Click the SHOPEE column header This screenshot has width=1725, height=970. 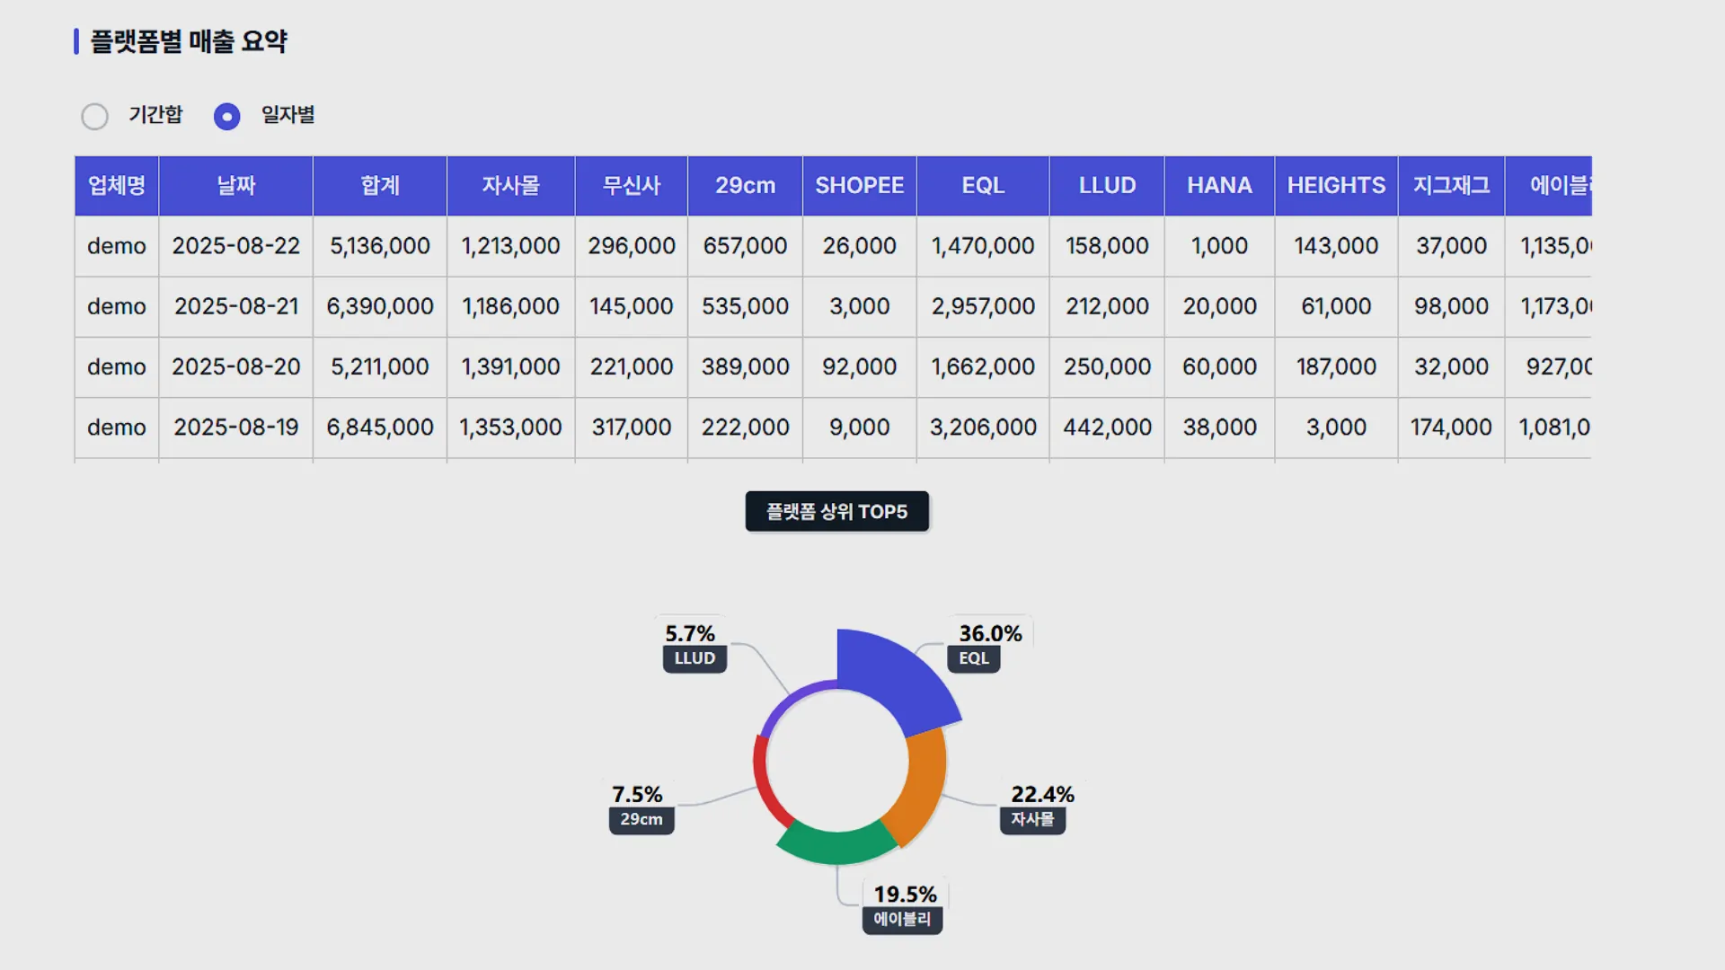(x=860, y=186)
